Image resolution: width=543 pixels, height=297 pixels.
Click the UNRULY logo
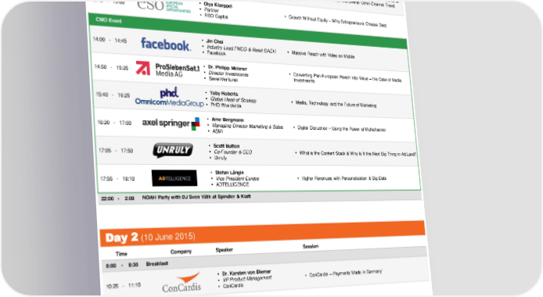coord(173,150)
